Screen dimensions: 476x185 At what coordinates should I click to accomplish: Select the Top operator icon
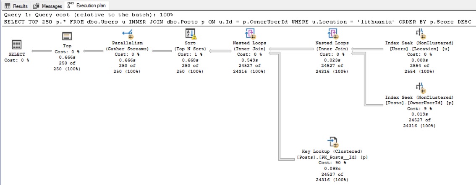(x=67, y=36)
